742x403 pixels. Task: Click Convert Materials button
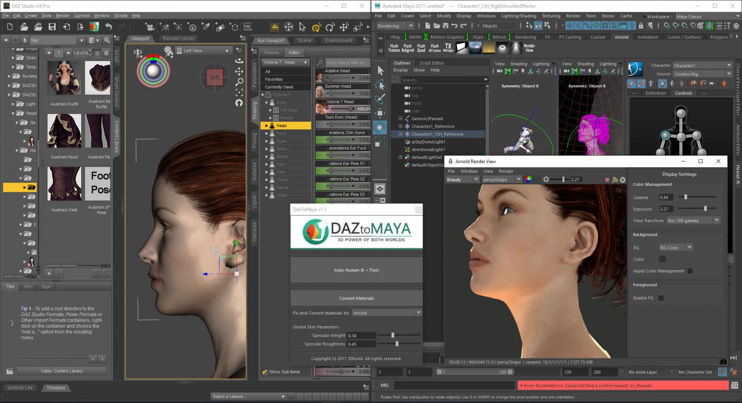pos(356,298)
